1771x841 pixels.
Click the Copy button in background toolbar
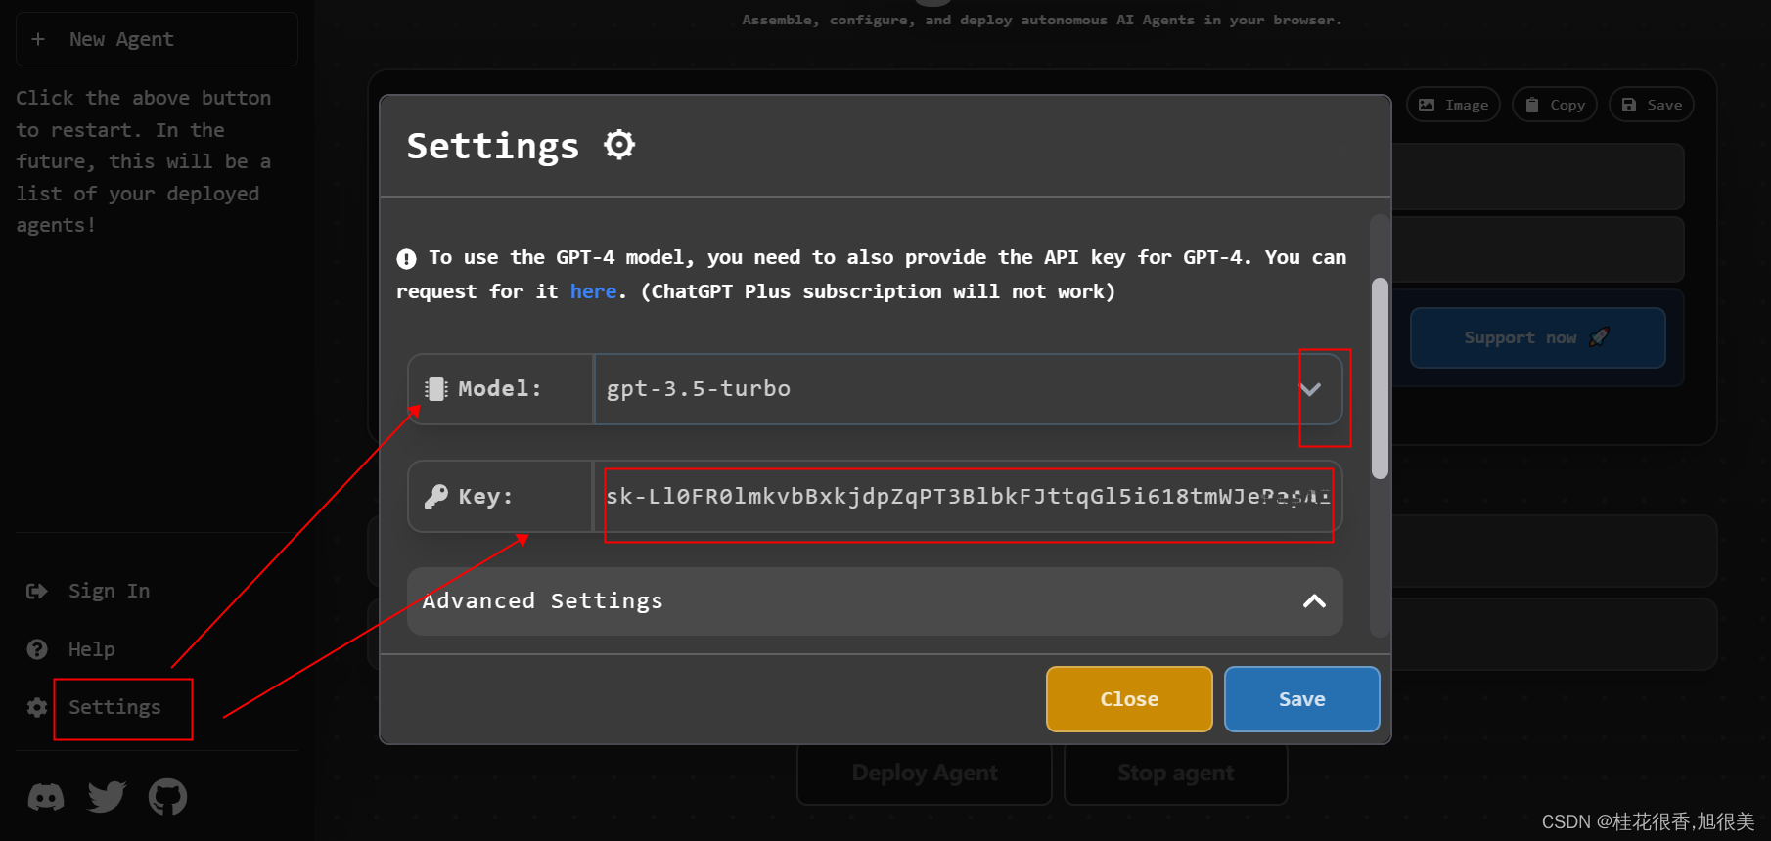click(1555, 105)
